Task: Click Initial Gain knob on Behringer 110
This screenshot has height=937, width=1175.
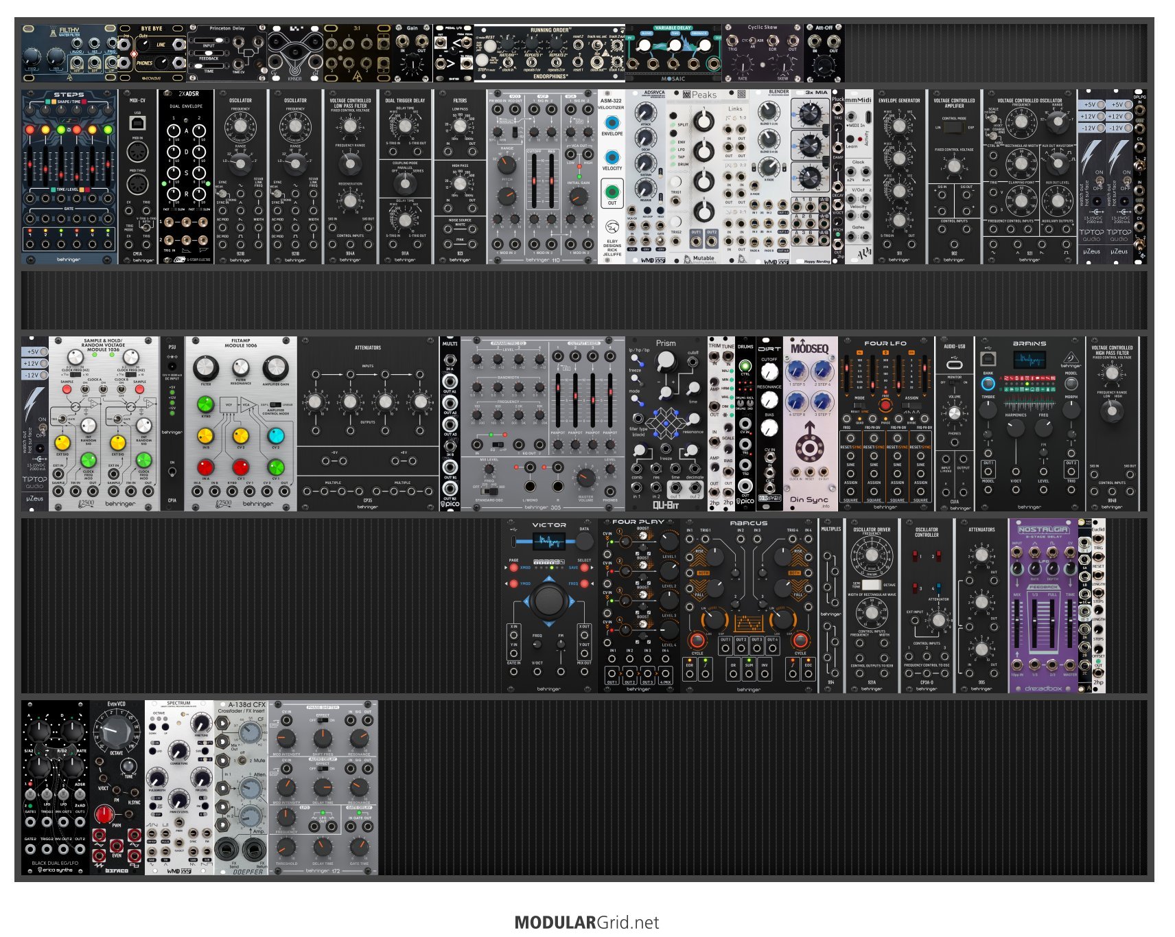Action: 578,197
